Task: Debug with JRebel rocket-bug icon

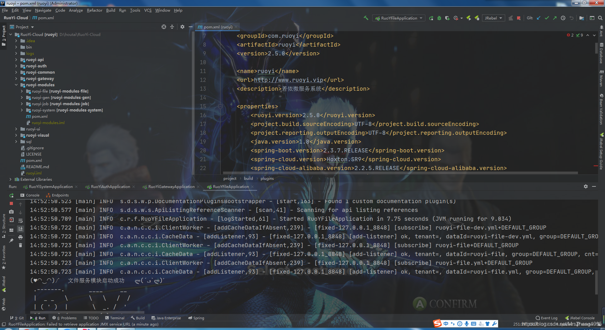Action: (x=477, y=18)
